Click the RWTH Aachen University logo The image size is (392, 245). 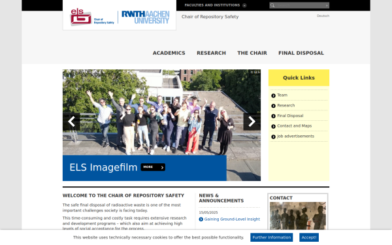click(x=146, y=17)
